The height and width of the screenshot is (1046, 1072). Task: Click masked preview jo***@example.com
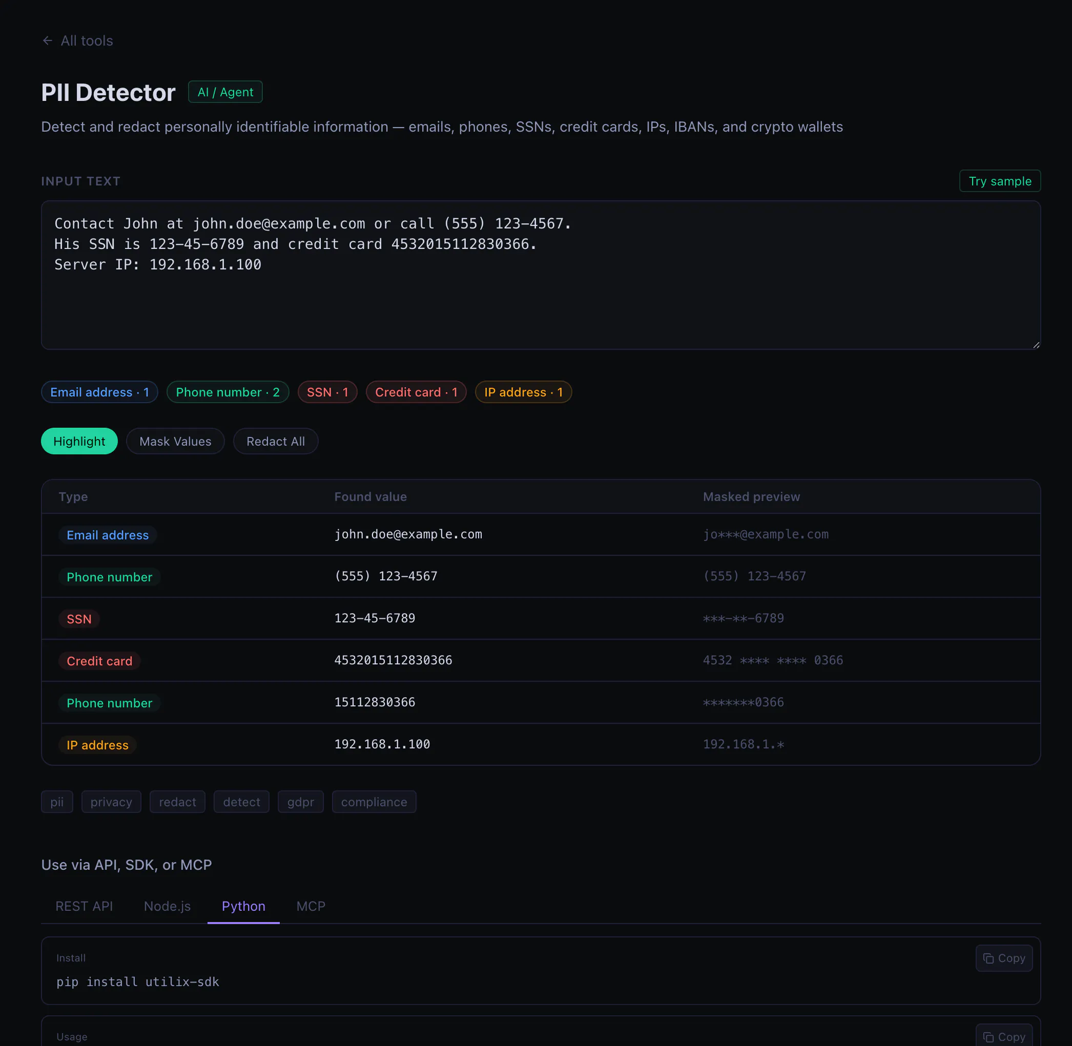(x=766, y=534)
